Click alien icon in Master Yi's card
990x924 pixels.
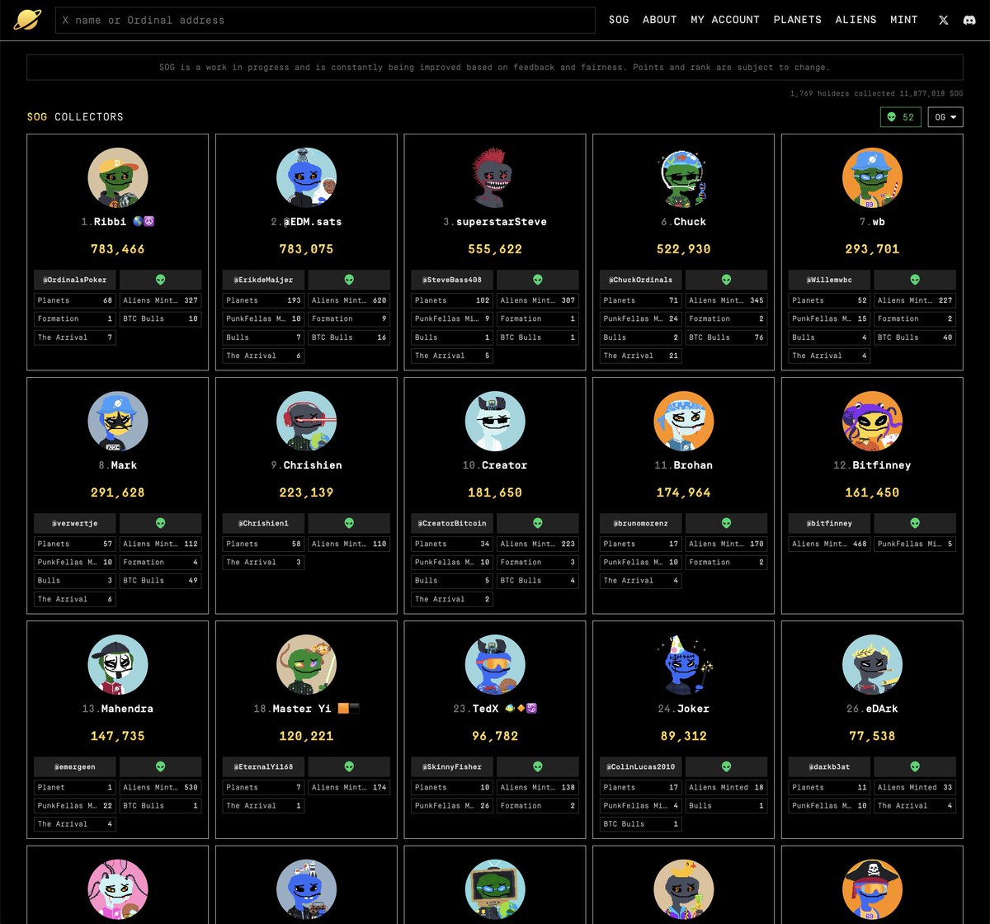click(x=349, y=766)
